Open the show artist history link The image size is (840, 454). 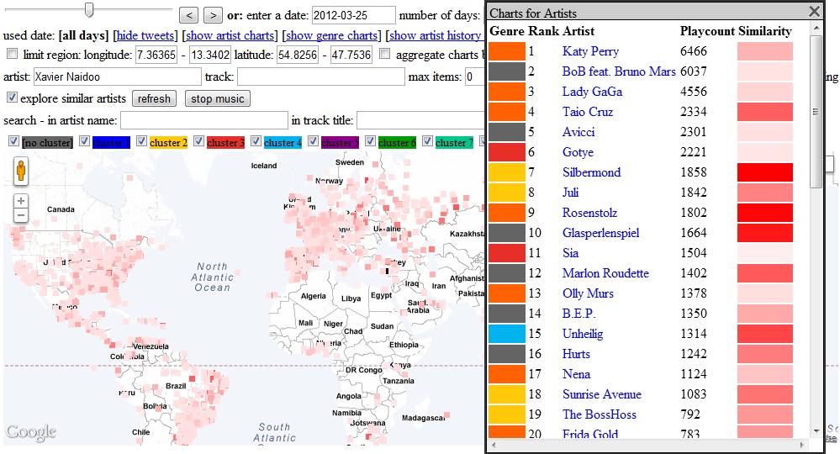pos(435,35)
